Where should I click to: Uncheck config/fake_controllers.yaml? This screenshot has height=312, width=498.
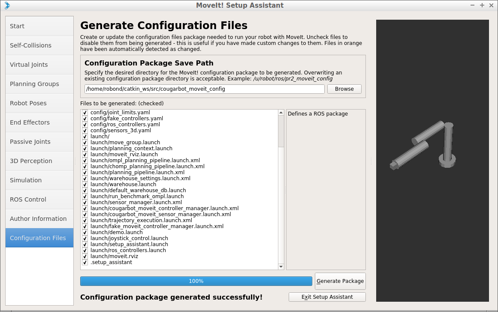[85, 119]
